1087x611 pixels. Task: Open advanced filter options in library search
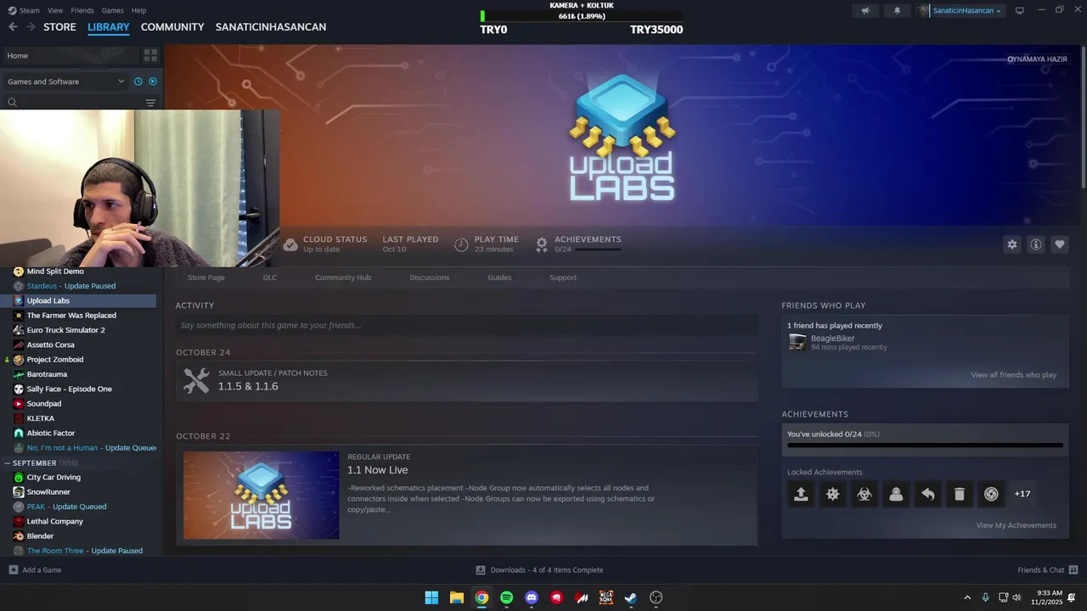(x=150, y=103)
